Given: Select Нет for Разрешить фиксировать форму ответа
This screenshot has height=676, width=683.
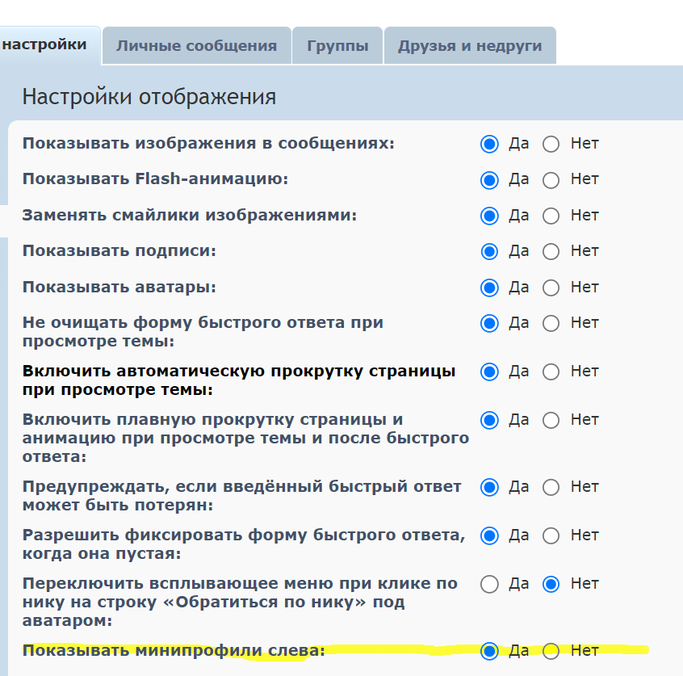Looking at the screenshot, I should point(551,535).
